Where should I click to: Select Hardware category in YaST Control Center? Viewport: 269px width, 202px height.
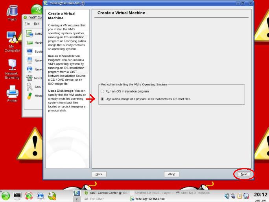point(34,43)
